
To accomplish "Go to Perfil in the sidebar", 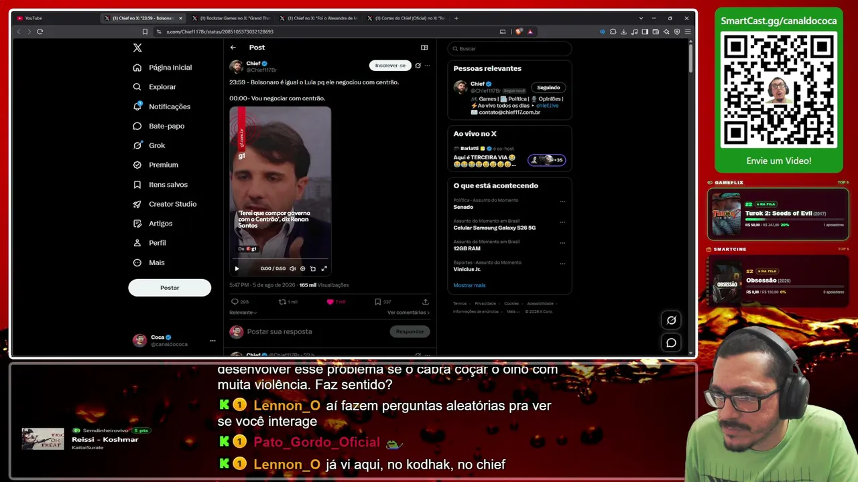I will click(x=149, y=243).
